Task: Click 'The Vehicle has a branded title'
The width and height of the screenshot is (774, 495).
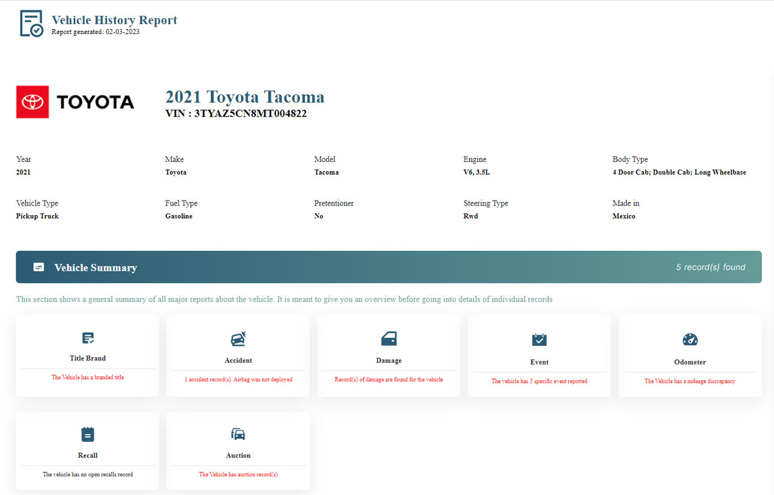Action: 88,377
